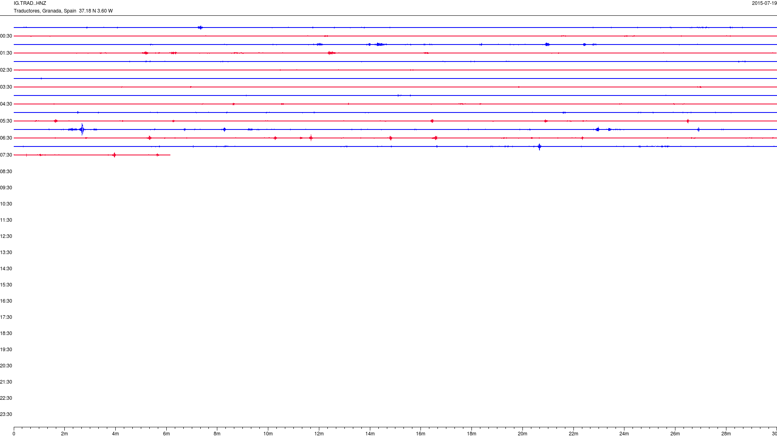Click the 0 origin label on the time axis
777x437 pixels.
tap(14, 434)
